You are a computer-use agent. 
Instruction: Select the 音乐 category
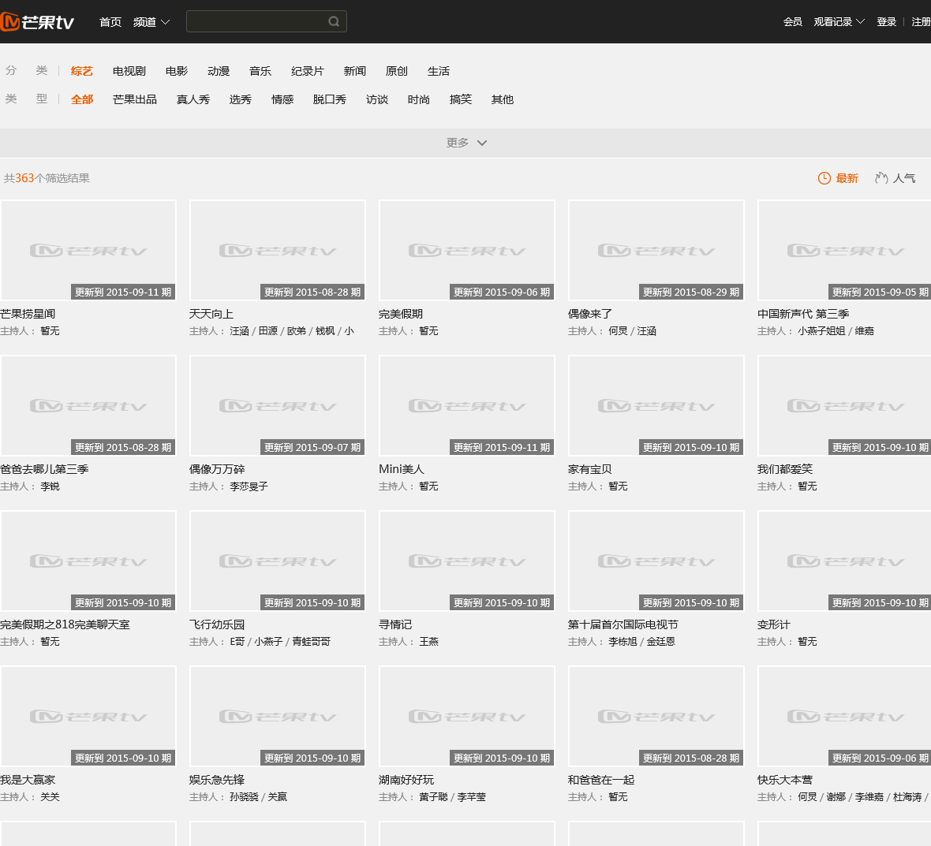pyautogui.click(x=260, y=71)
